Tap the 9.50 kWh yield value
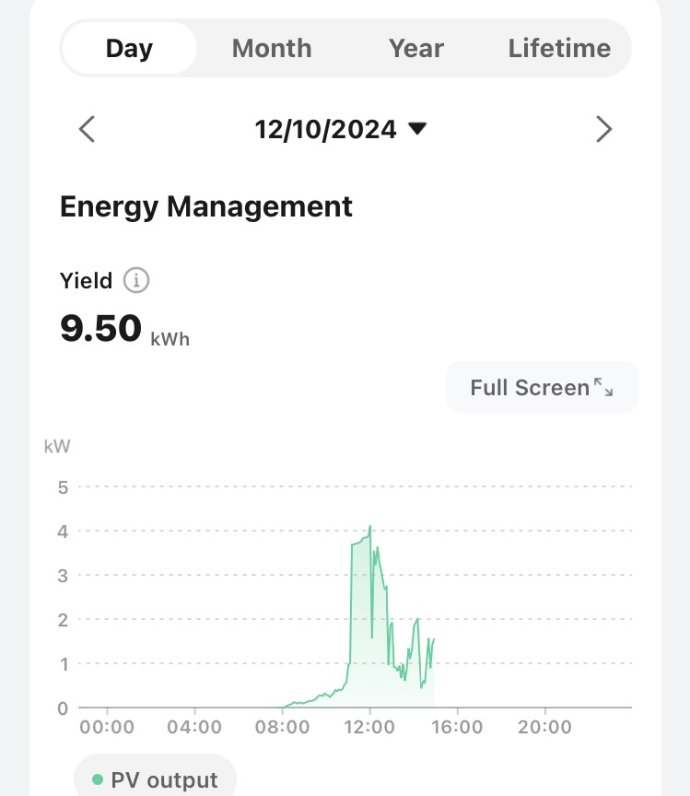690x796 pixels. point(101,329)
